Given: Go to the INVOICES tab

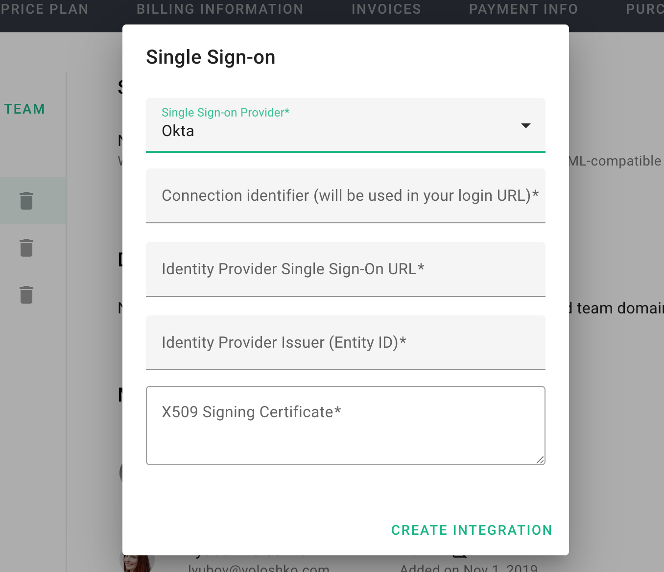Looking at the screenshot, I should 386,9.
